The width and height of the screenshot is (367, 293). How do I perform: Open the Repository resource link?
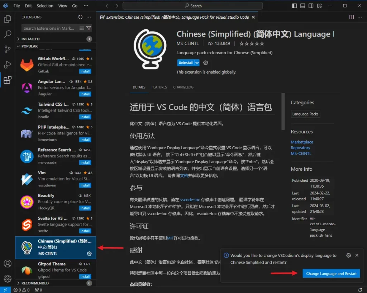point(300,148)
